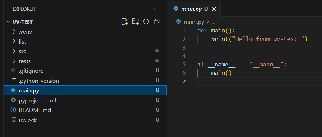Click the New File icon in Explorer
322x137 pixels.
(x=125, y=21)
